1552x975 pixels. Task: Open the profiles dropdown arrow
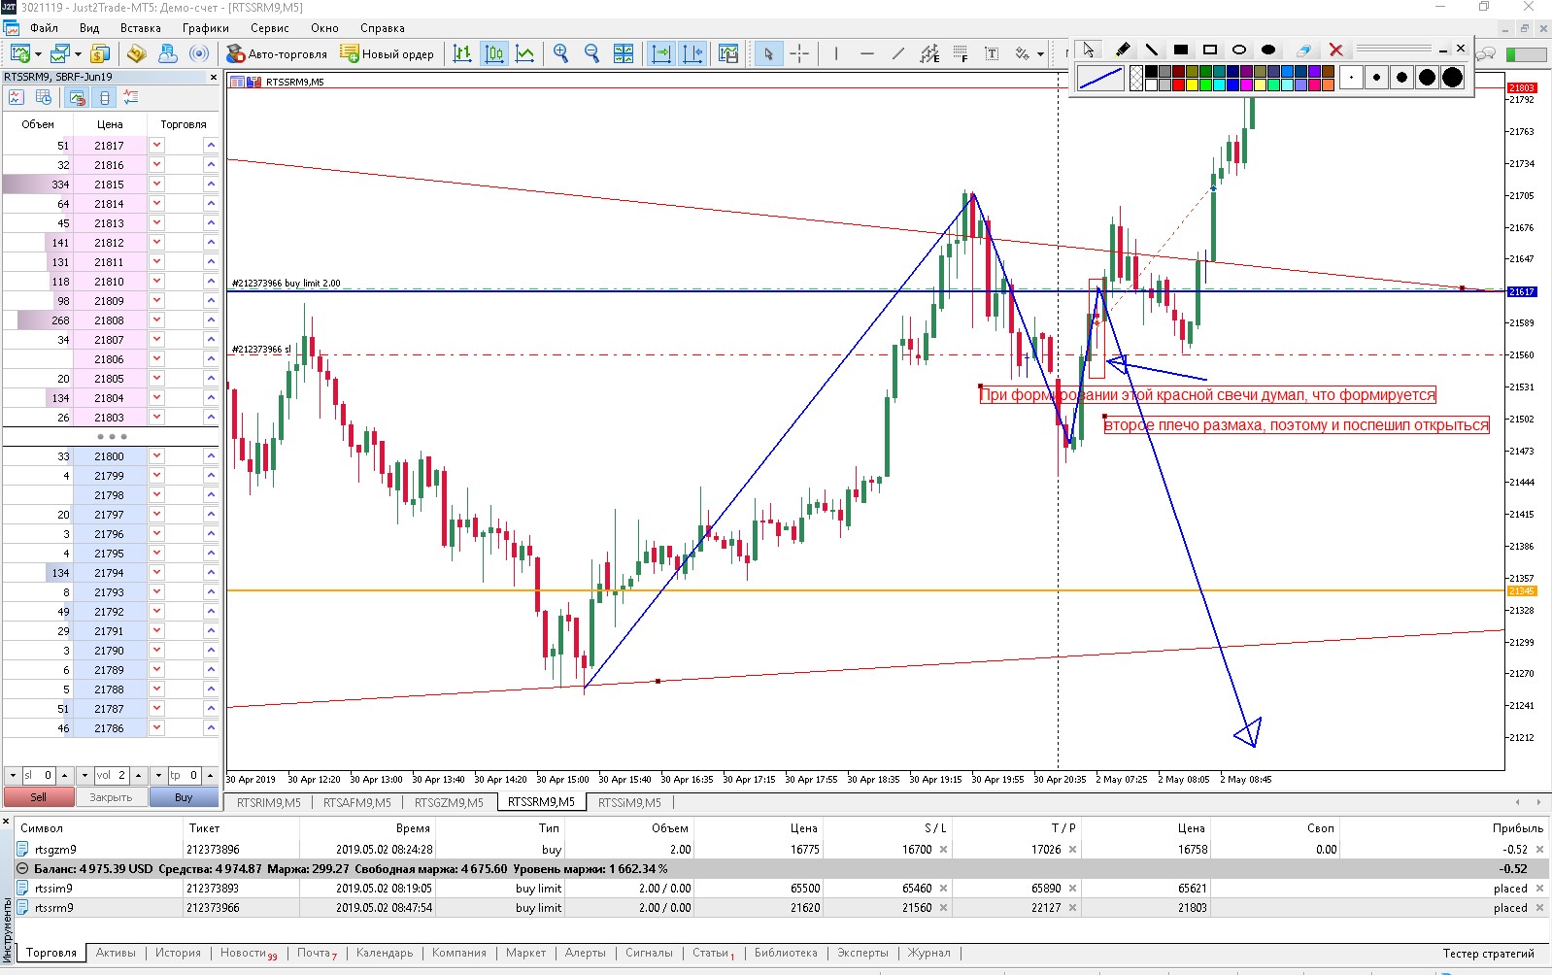click(78, 54)
